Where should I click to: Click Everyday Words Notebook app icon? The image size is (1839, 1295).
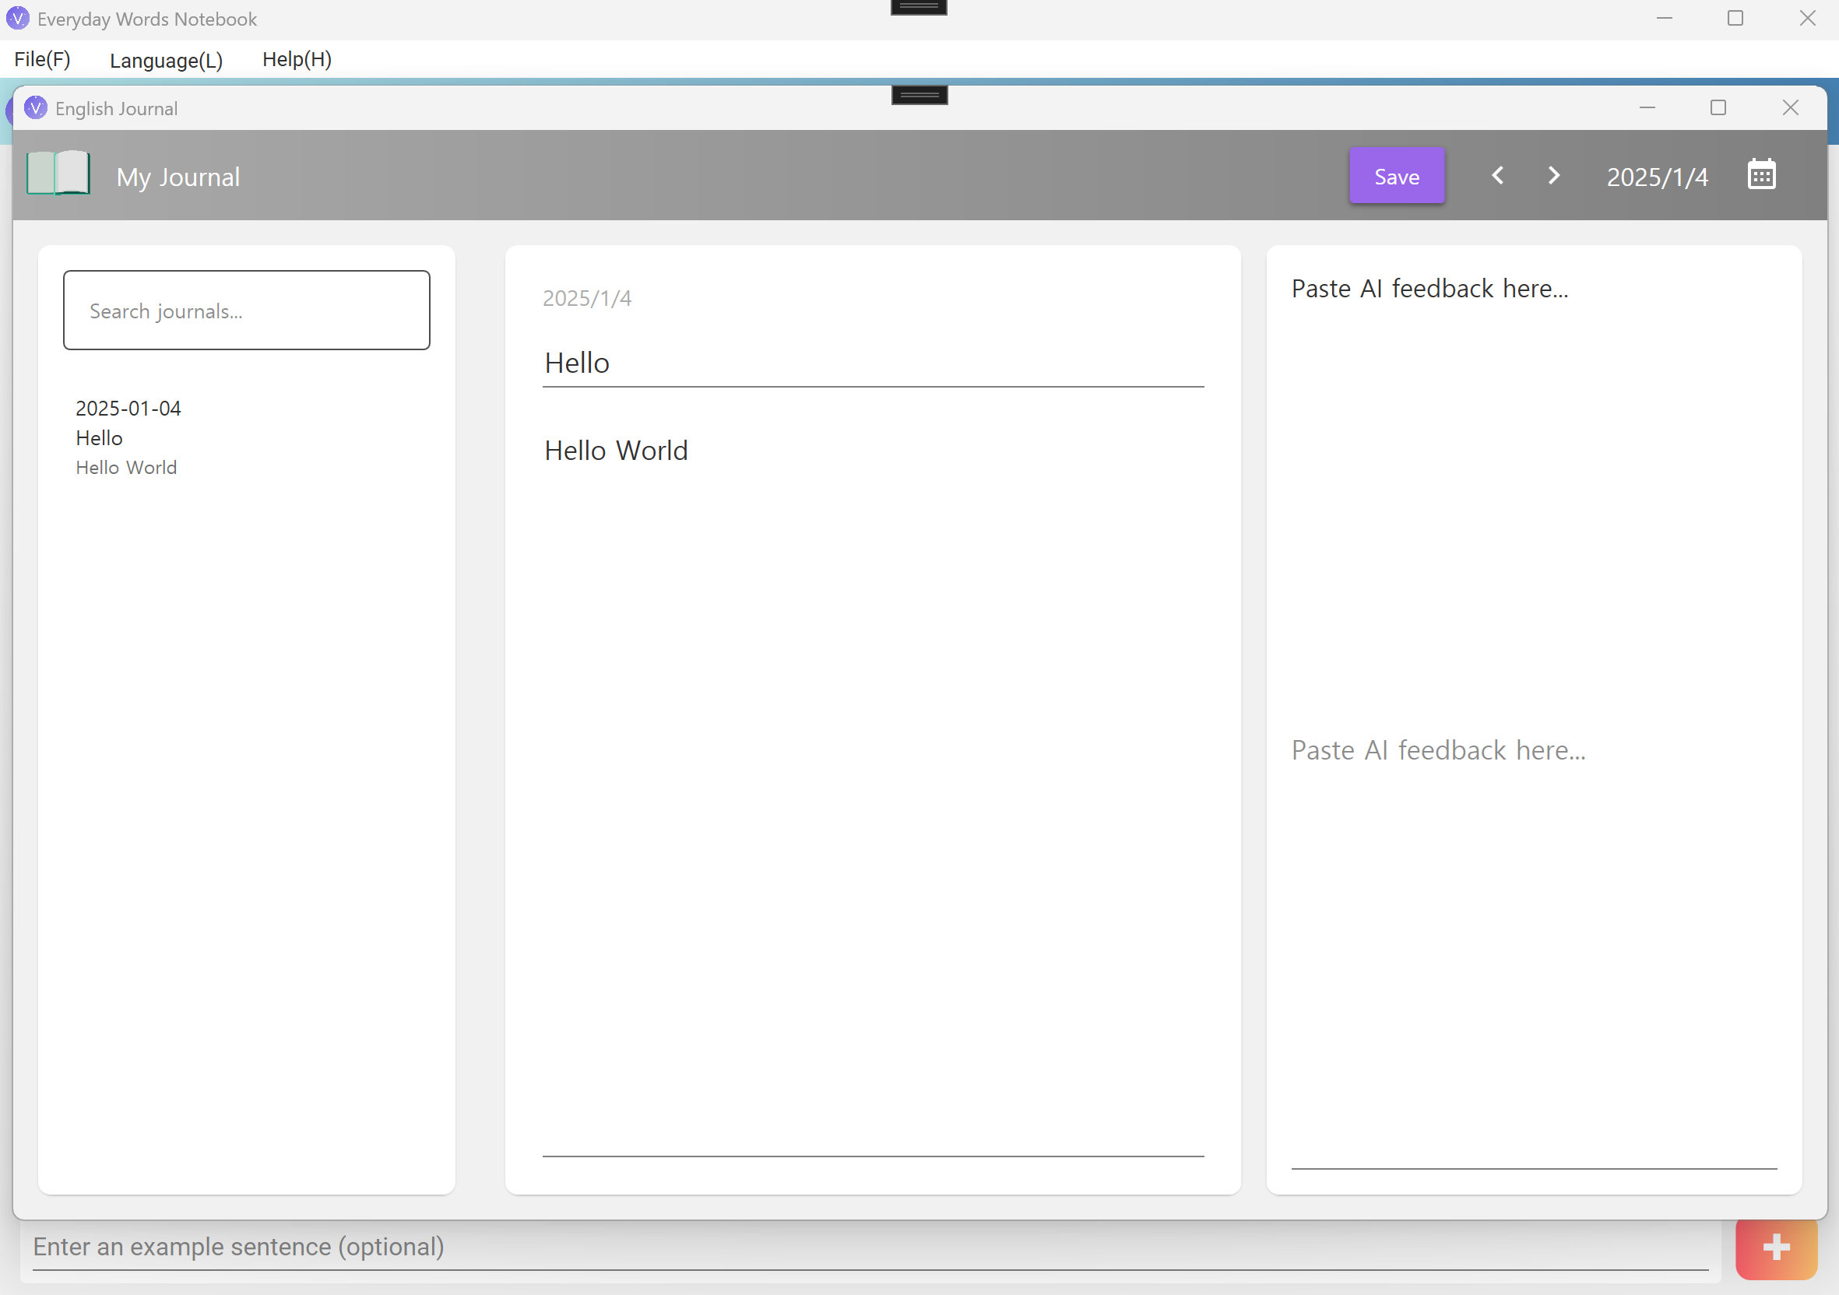pyautogui.click(x=18, y=19)
